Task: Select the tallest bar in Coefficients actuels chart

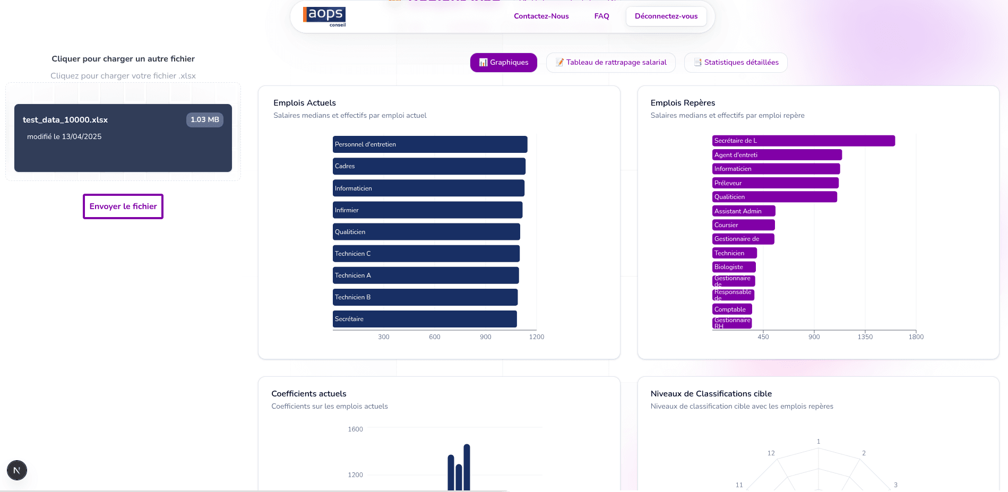Action: point(466,467)
